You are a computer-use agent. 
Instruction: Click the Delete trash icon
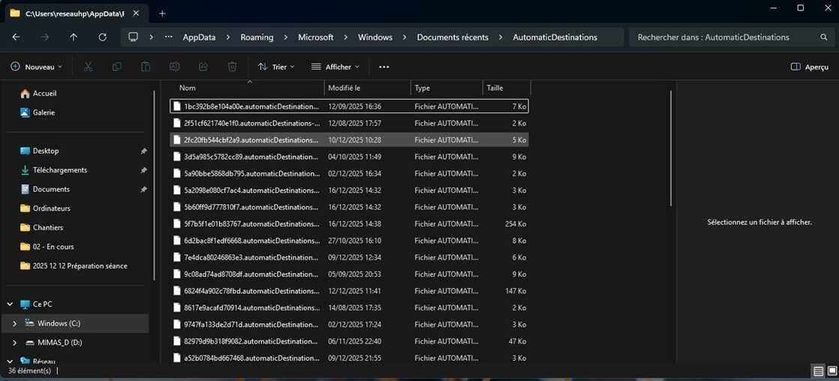click(x=233, y=67)
